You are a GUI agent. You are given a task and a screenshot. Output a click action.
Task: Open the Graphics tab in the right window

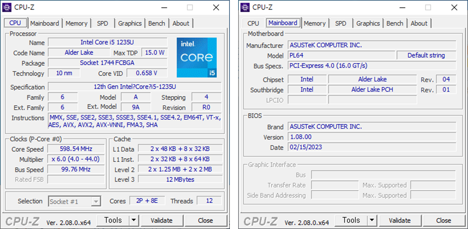368,23
